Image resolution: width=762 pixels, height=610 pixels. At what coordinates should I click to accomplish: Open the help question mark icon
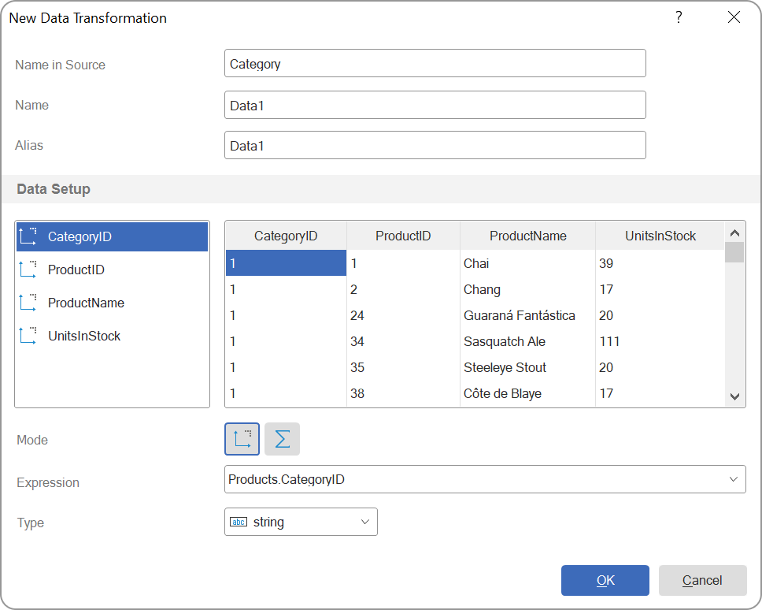678,17
